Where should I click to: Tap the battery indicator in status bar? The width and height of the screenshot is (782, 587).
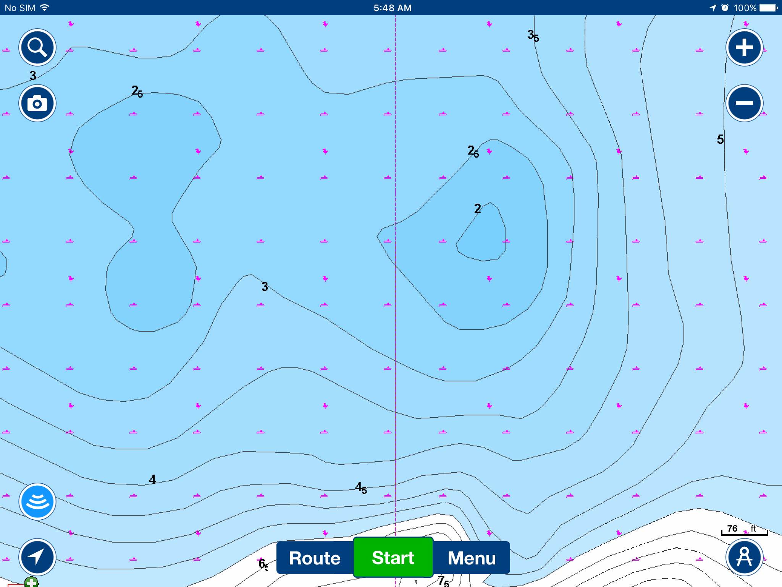(768, 8)
